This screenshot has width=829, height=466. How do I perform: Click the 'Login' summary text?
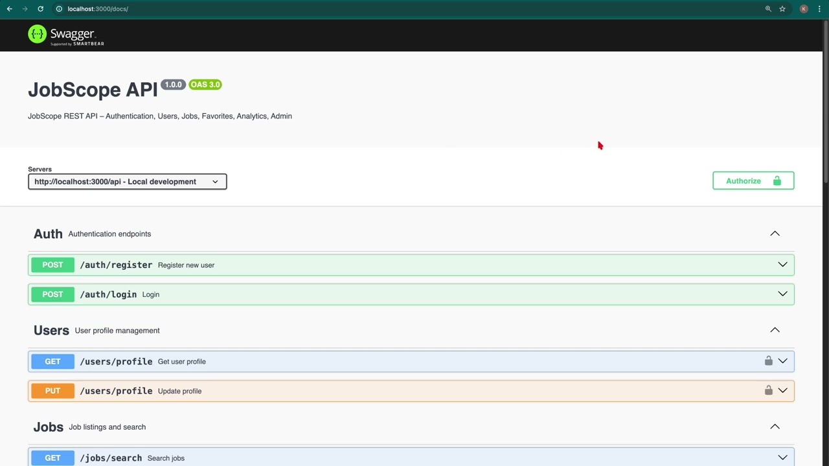pos(151,294)
